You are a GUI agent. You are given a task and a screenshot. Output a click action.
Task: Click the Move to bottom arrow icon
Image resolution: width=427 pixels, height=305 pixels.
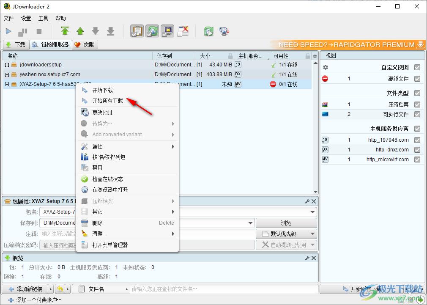pos(111,31)
